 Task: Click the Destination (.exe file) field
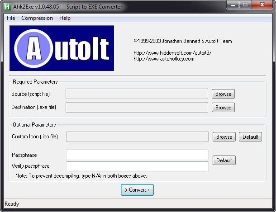click(x=137, y=108)
